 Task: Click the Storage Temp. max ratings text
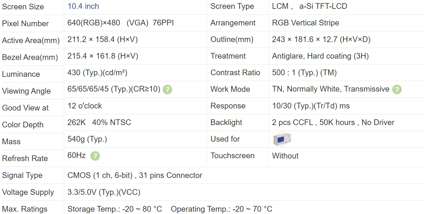click(115, 209)
